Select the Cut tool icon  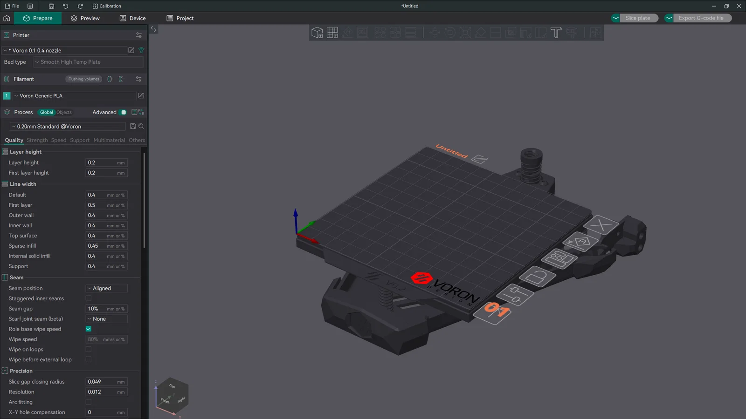pos(496,33)
